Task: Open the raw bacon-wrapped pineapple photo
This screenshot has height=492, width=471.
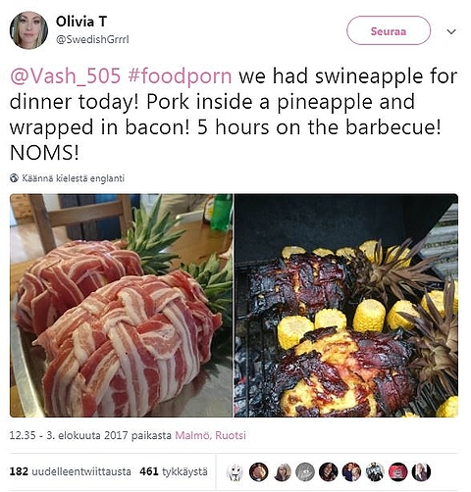Action: pyautogui.click(x=121, y=306)
